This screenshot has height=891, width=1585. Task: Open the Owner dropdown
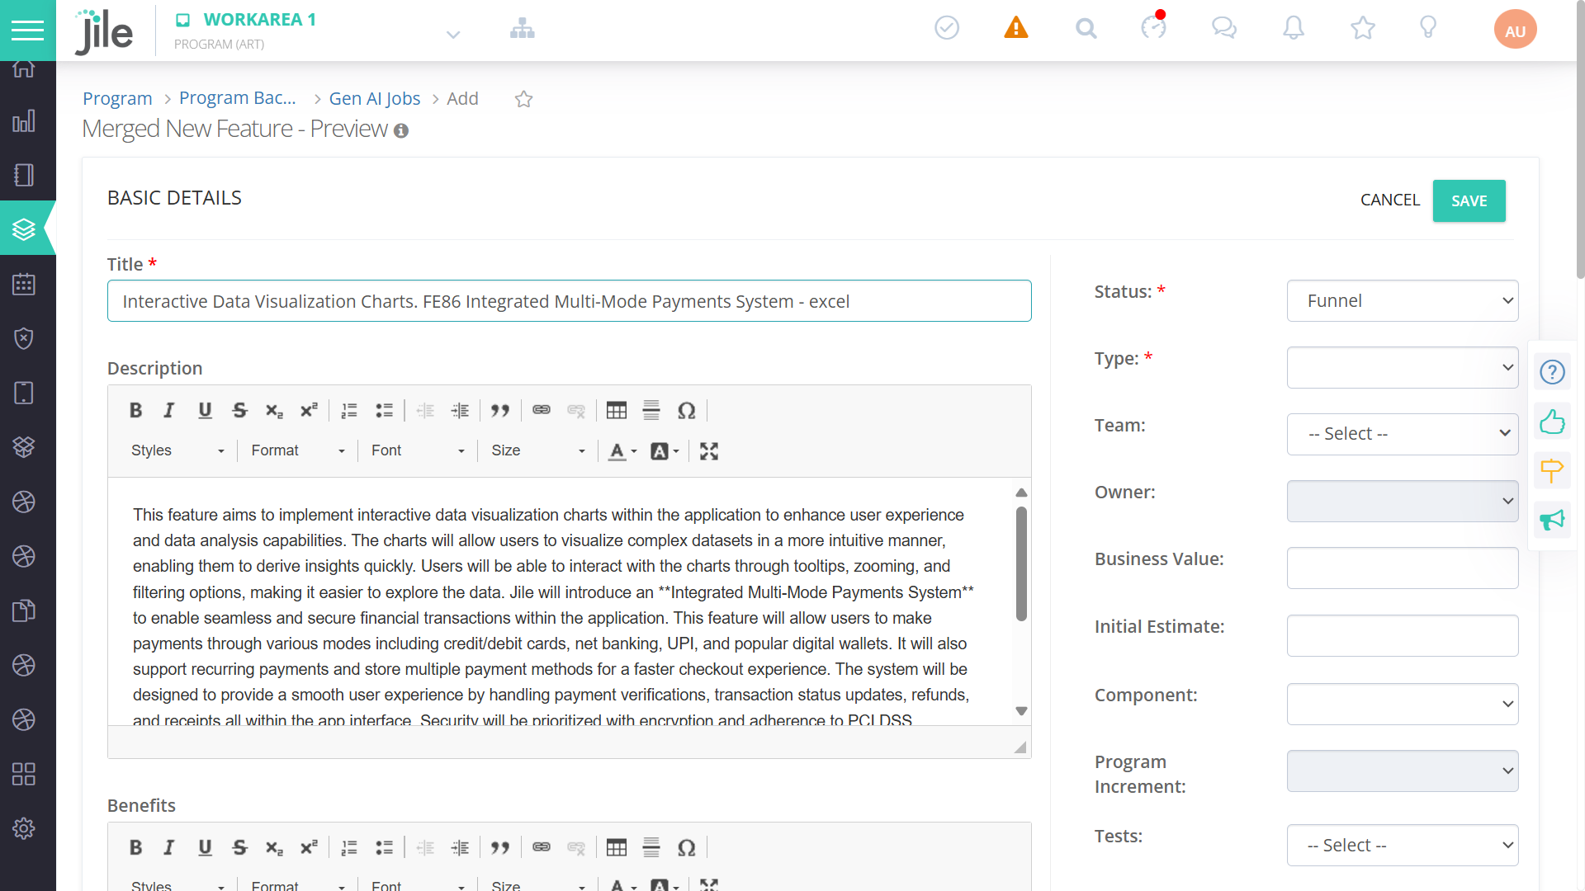(1403, 502)
